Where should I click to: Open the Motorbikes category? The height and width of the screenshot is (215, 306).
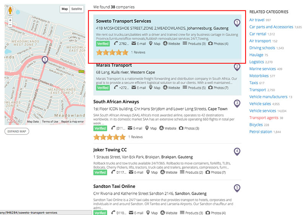(x=259, y=76)
